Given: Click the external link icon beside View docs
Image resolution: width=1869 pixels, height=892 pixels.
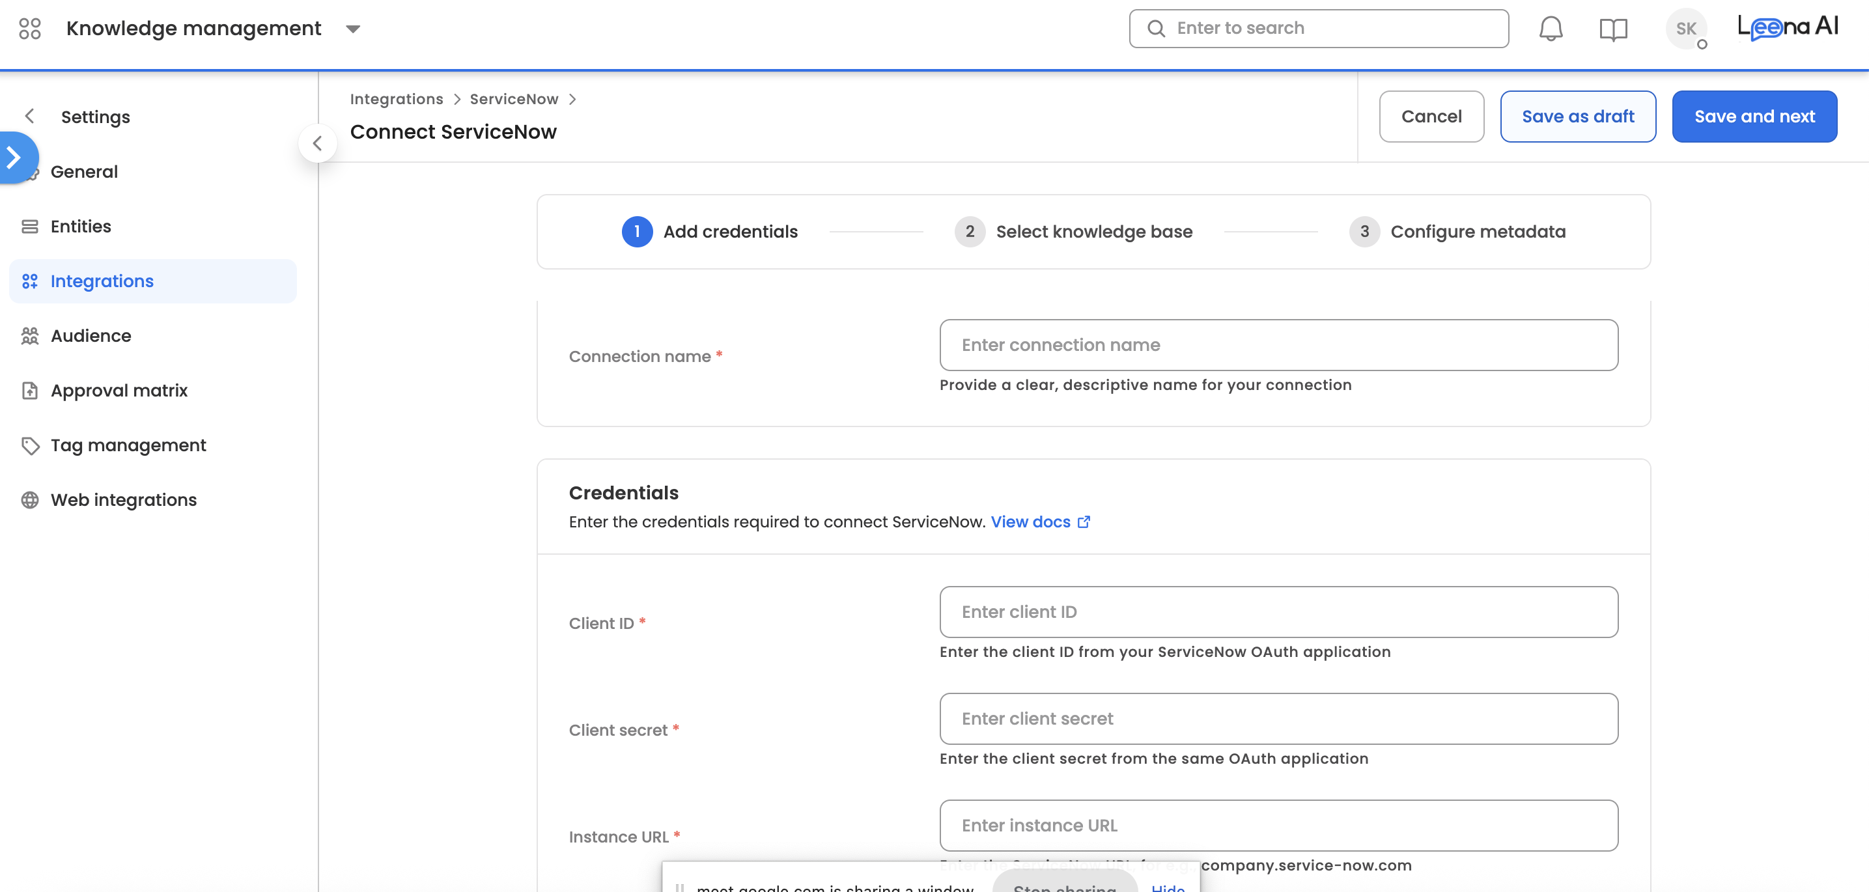Looking at the screenshot, I should point(1083,522).
